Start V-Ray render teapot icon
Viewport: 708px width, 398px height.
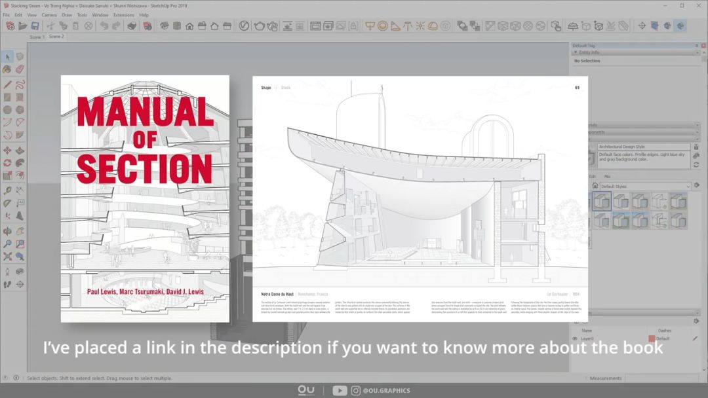[259, 26]
